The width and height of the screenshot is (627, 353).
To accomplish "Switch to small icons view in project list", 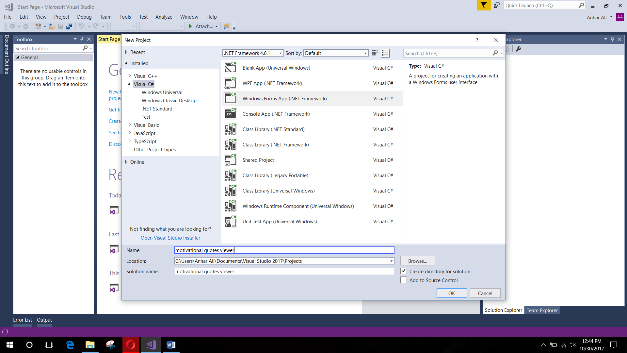I will pos(374,53).
